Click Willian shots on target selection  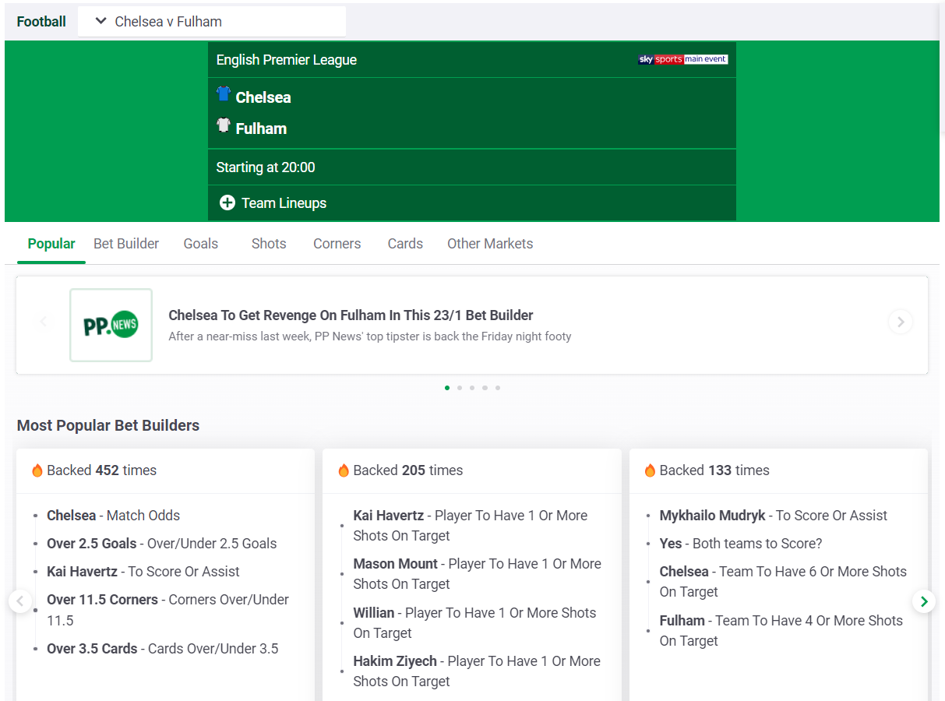474,623
